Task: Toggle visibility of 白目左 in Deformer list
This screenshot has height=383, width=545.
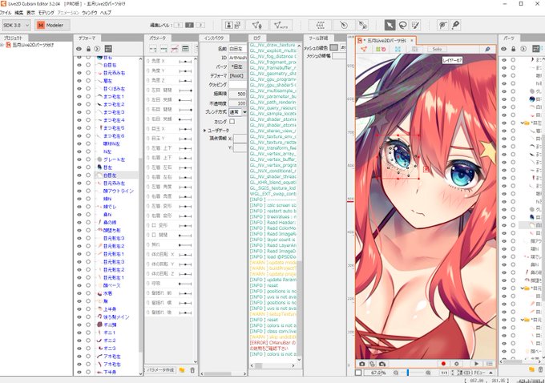Action: pyautogui.click(x=79, y=175)
